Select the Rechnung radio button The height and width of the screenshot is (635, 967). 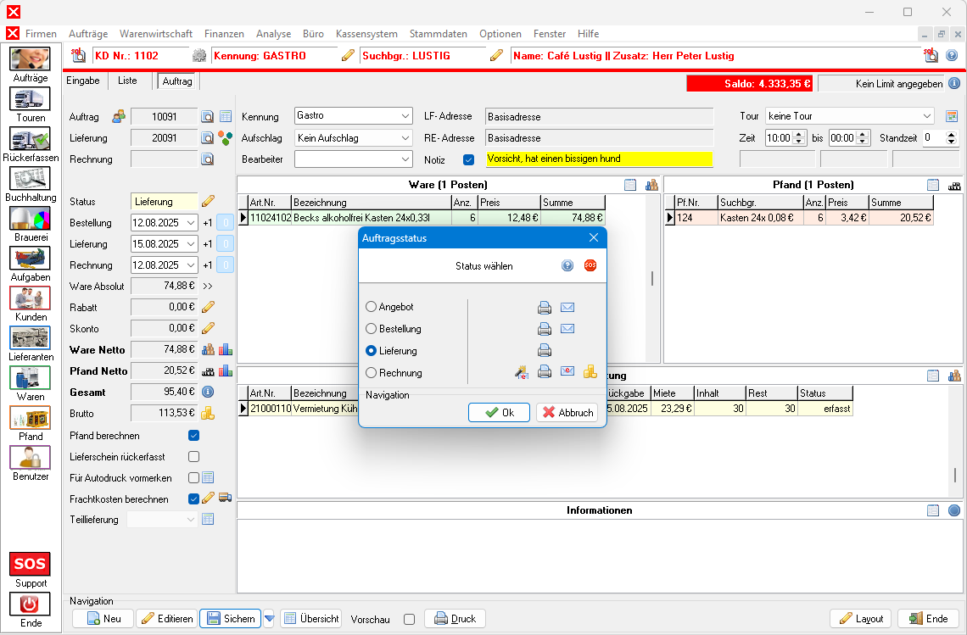click(x=372, y=373)
